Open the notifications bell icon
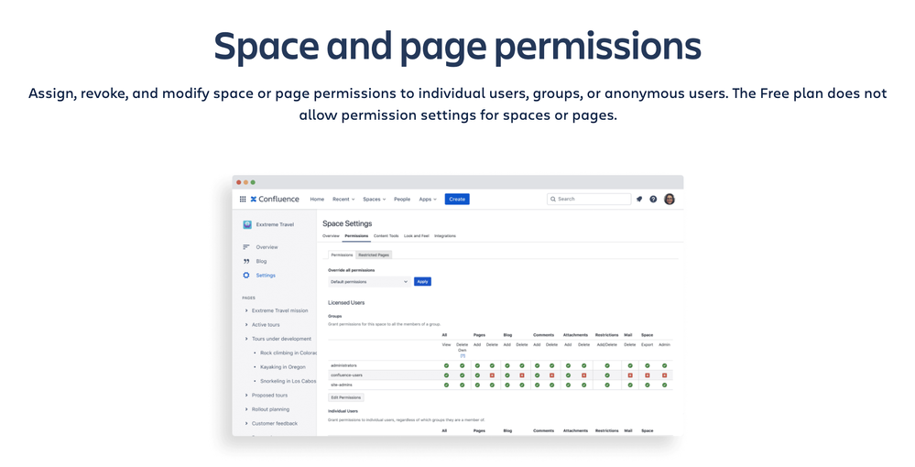The height and width of the screenshot is (467, 915). (639, 199)
